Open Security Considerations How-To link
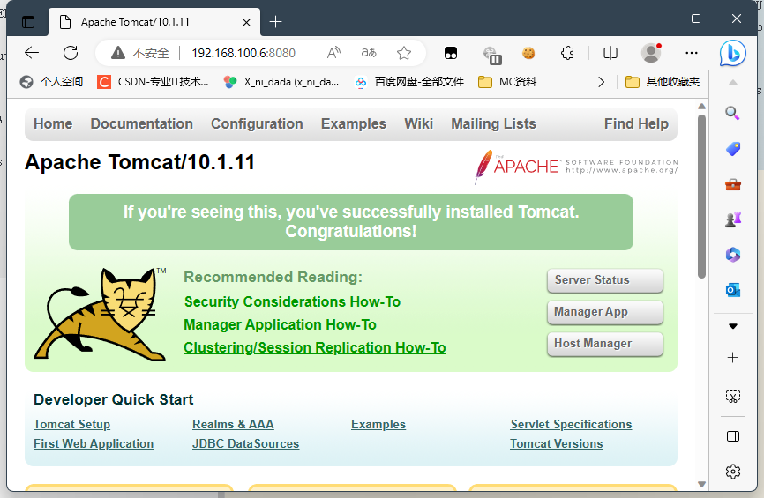Screen dimensions: 764x498 pyautogui.click(x=292, y=301)
